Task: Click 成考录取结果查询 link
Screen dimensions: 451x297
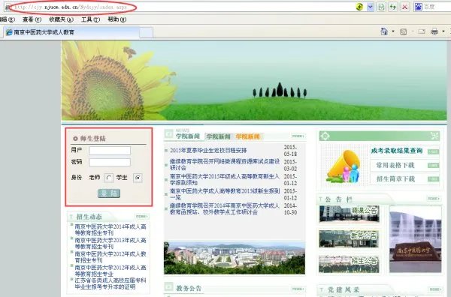Action: click(397, 151)
